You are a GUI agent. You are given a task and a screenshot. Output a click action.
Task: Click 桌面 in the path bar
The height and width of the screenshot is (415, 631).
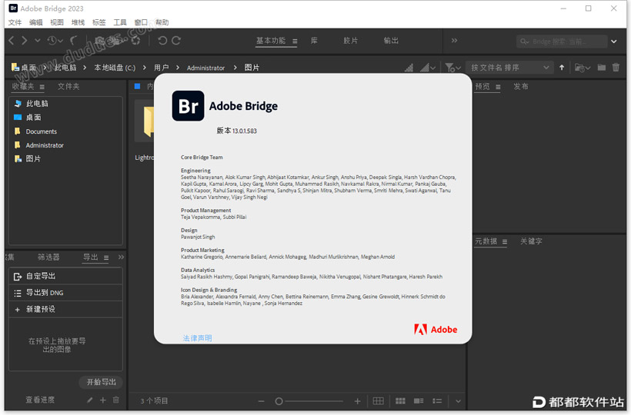pyautogui.click(x=28, y=68)
